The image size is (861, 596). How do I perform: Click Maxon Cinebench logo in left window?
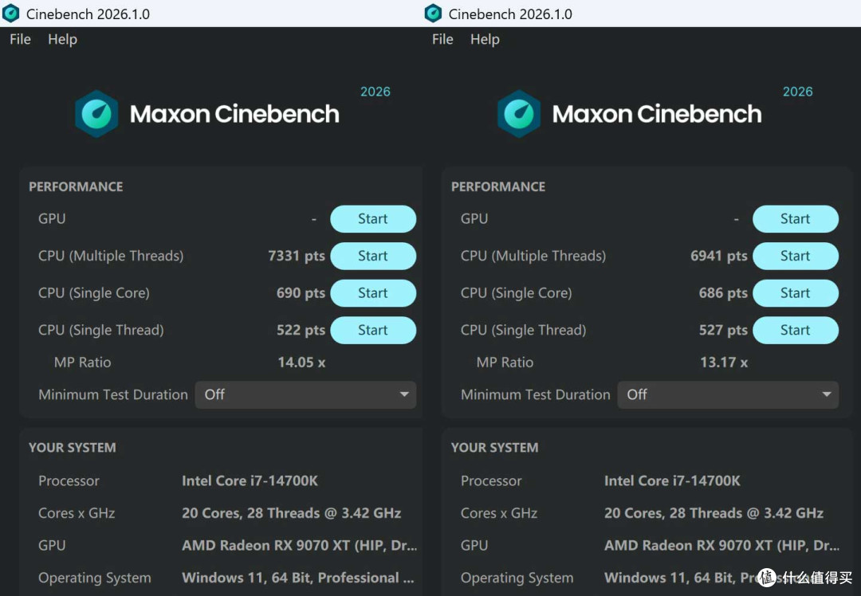(x=206, y=114)
